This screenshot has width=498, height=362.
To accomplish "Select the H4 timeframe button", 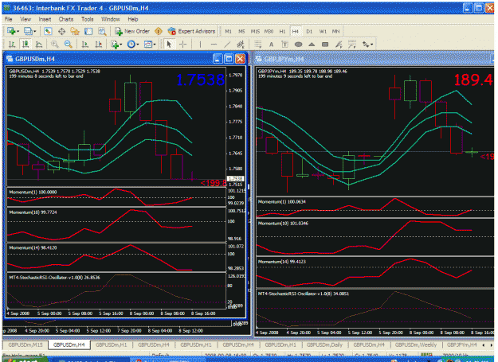I will pos(296,31).
